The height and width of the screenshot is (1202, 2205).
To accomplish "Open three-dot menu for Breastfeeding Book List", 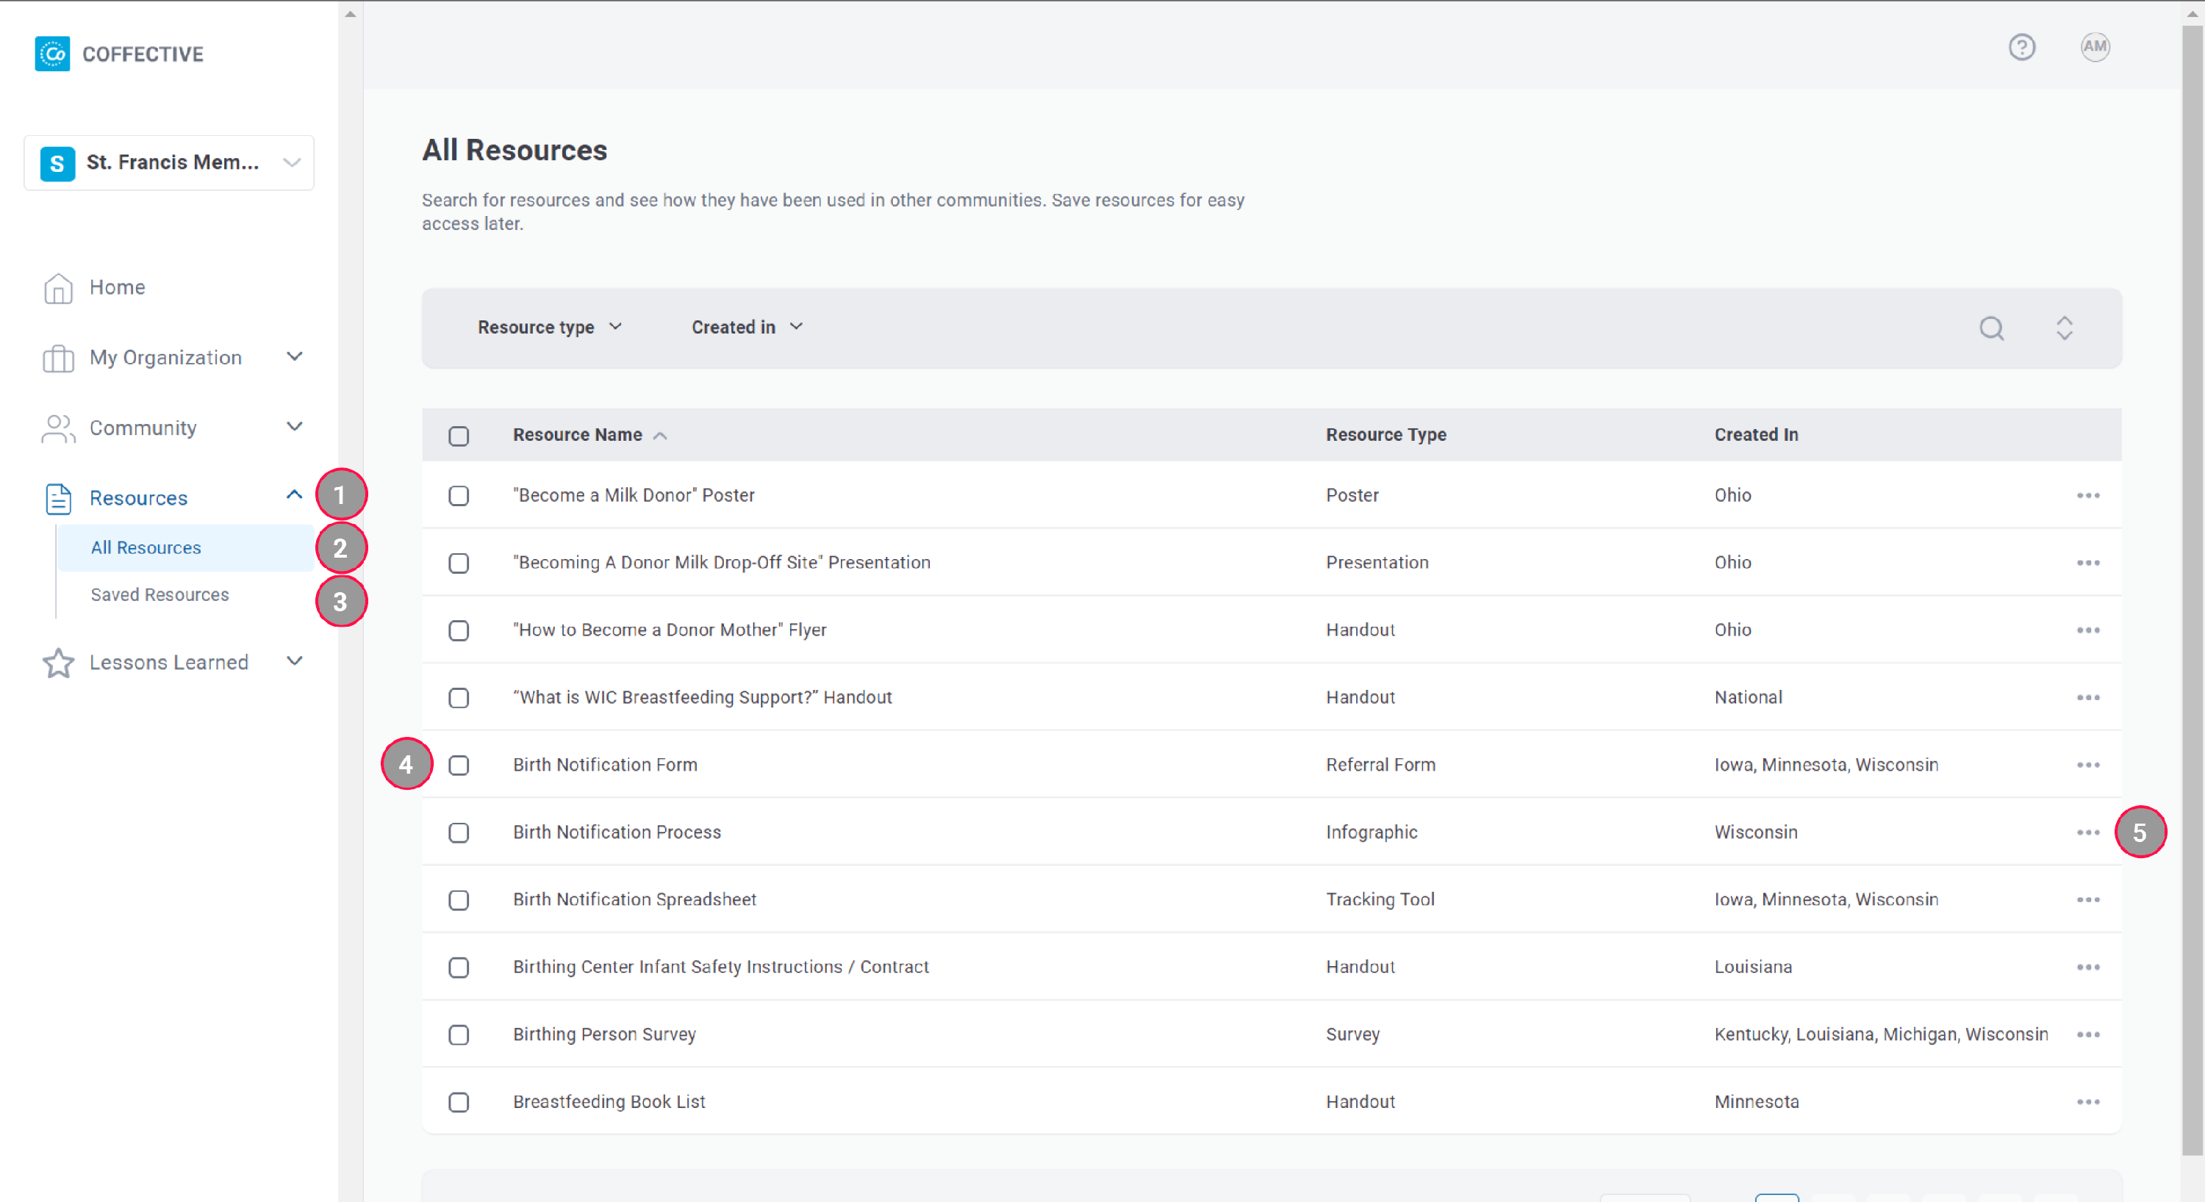I will point(2087,1102).
